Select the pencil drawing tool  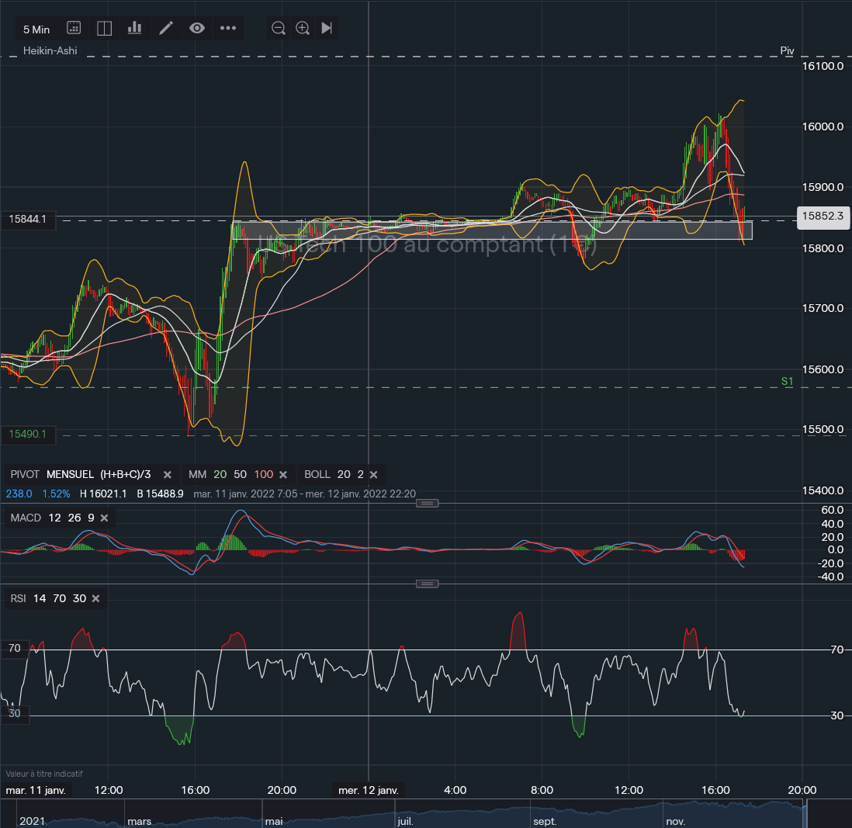pos(166,28)
